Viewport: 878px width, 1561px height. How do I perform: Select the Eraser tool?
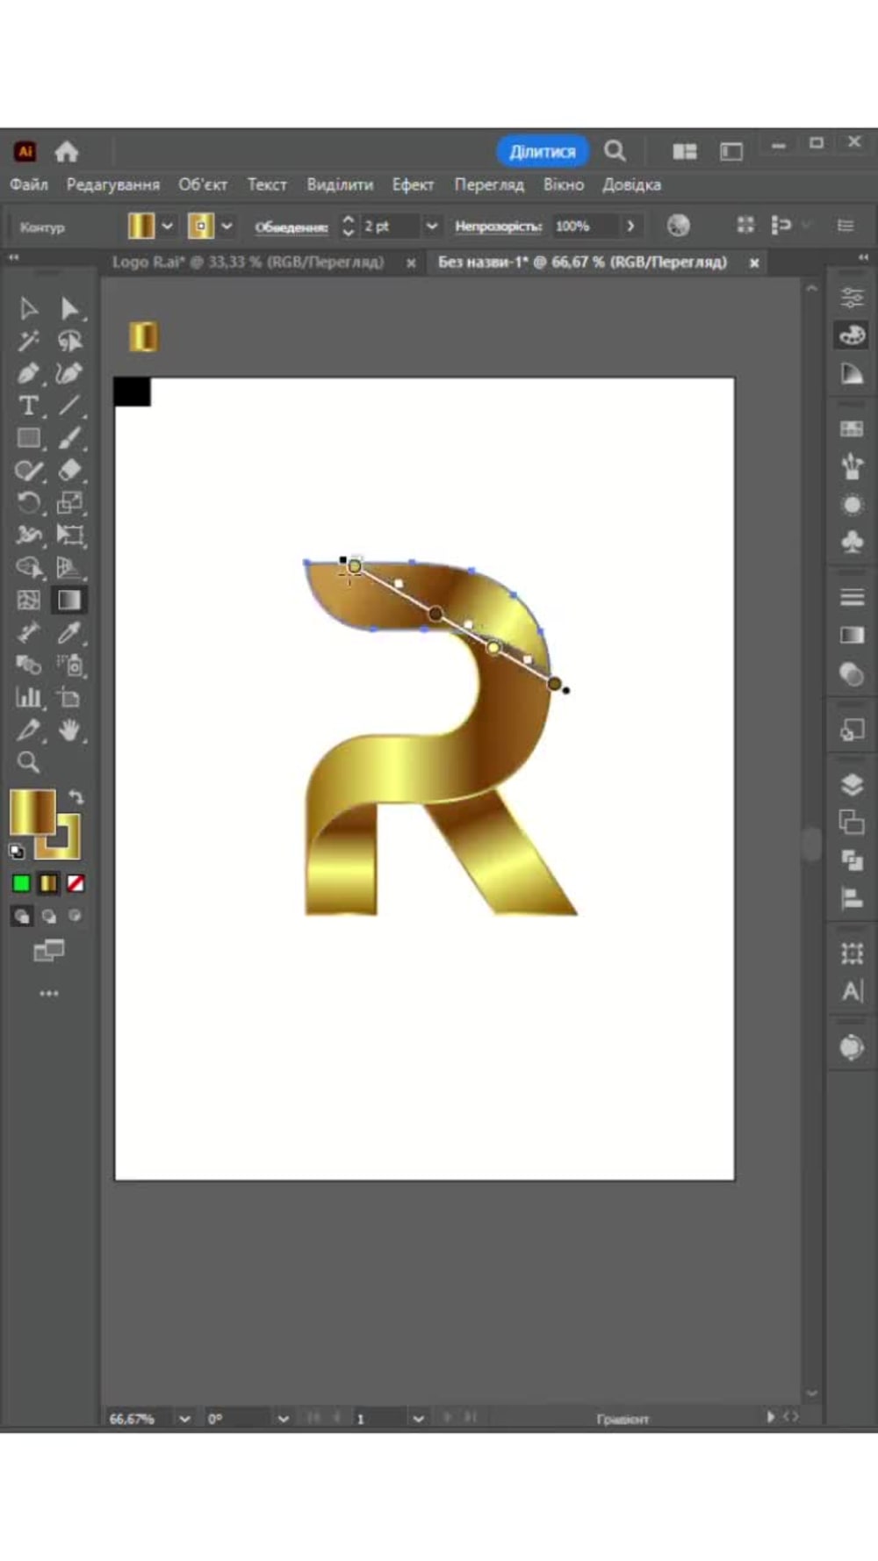pos(69,471)
